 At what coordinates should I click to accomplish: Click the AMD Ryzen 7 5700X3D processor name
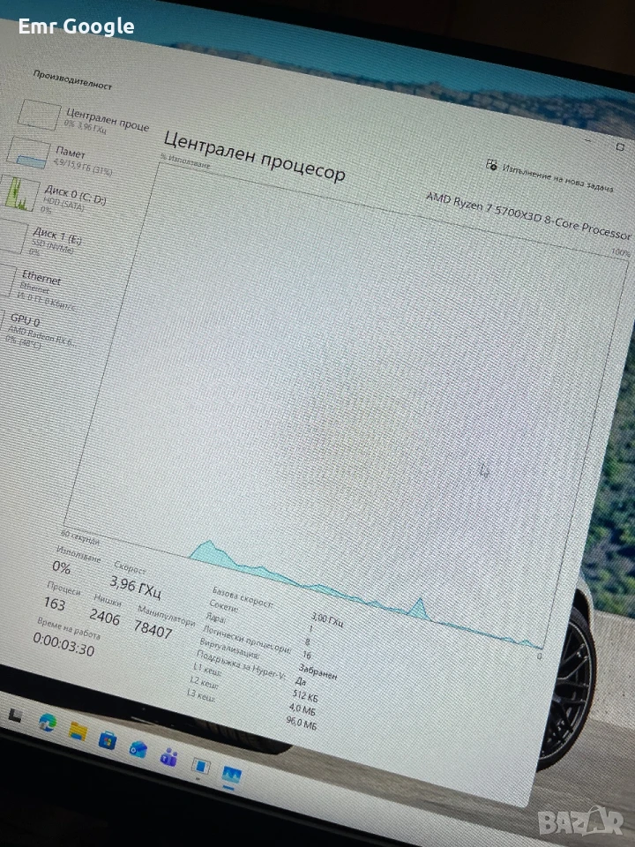[x=527, y=216]
